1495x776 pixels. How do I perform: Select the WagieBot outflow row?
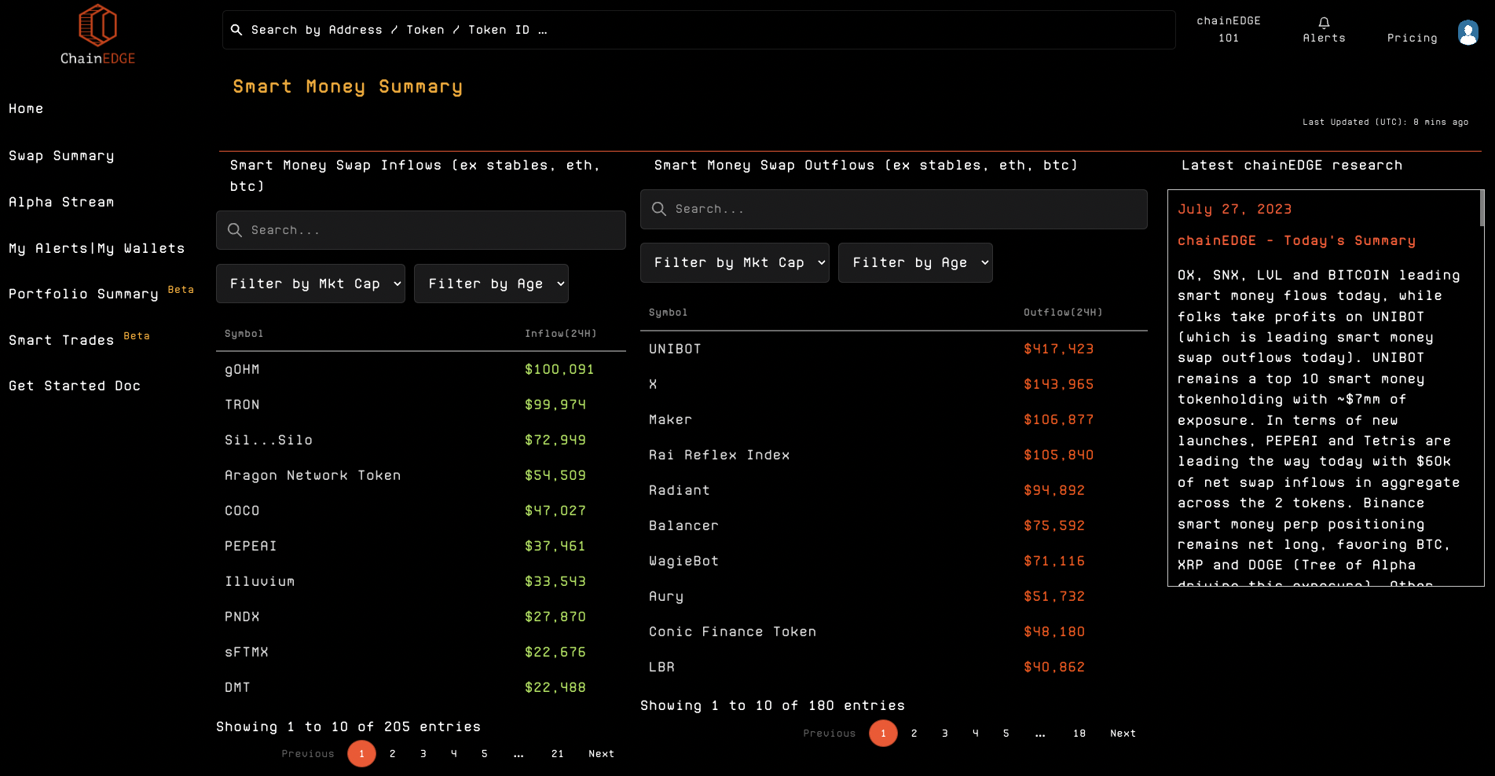[894, 561]
